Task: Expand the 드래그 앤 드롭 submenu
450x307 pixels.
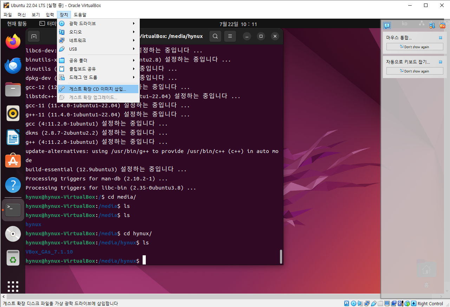Action: [x=98, y=77]
